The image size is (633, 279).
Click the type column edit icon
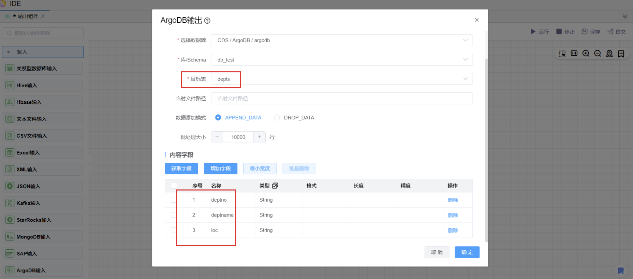275,186
